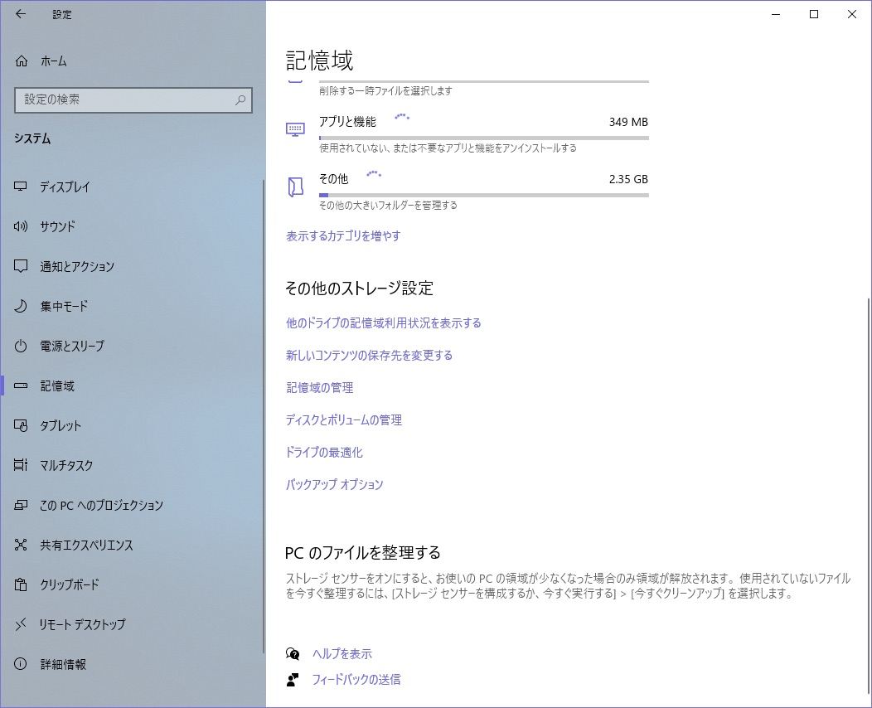872x708 pixels.
Task: Click the アプリと機能 usage bar
Action: pyautogui.click(x=484, y=138)
